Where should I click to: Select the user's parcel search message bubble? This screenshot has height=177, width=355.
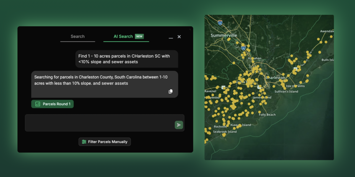pyautogui.click(x=127, y=59)
